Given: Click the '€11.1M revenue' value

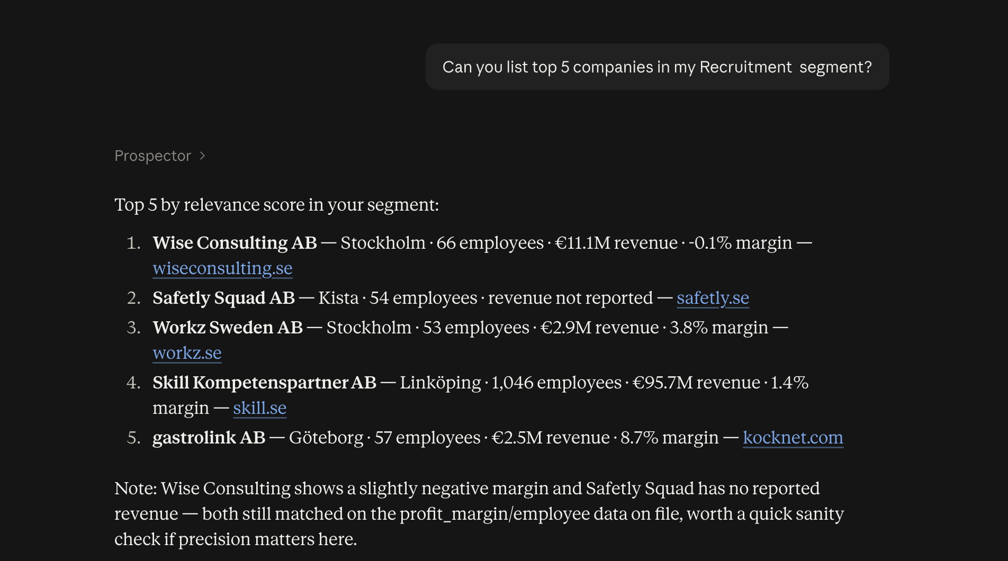Looking at the screenshot, I should pos(616,243).
